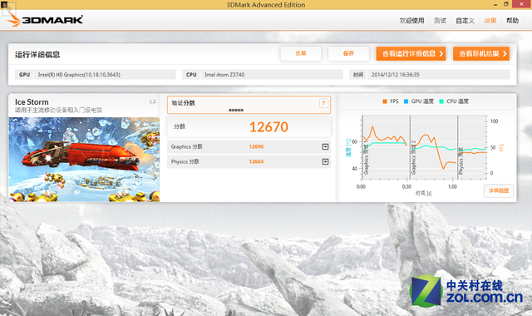Expand the Physics score details
Image resolution: width=532 pixels, height=316 pixels.
coord(325,161)
